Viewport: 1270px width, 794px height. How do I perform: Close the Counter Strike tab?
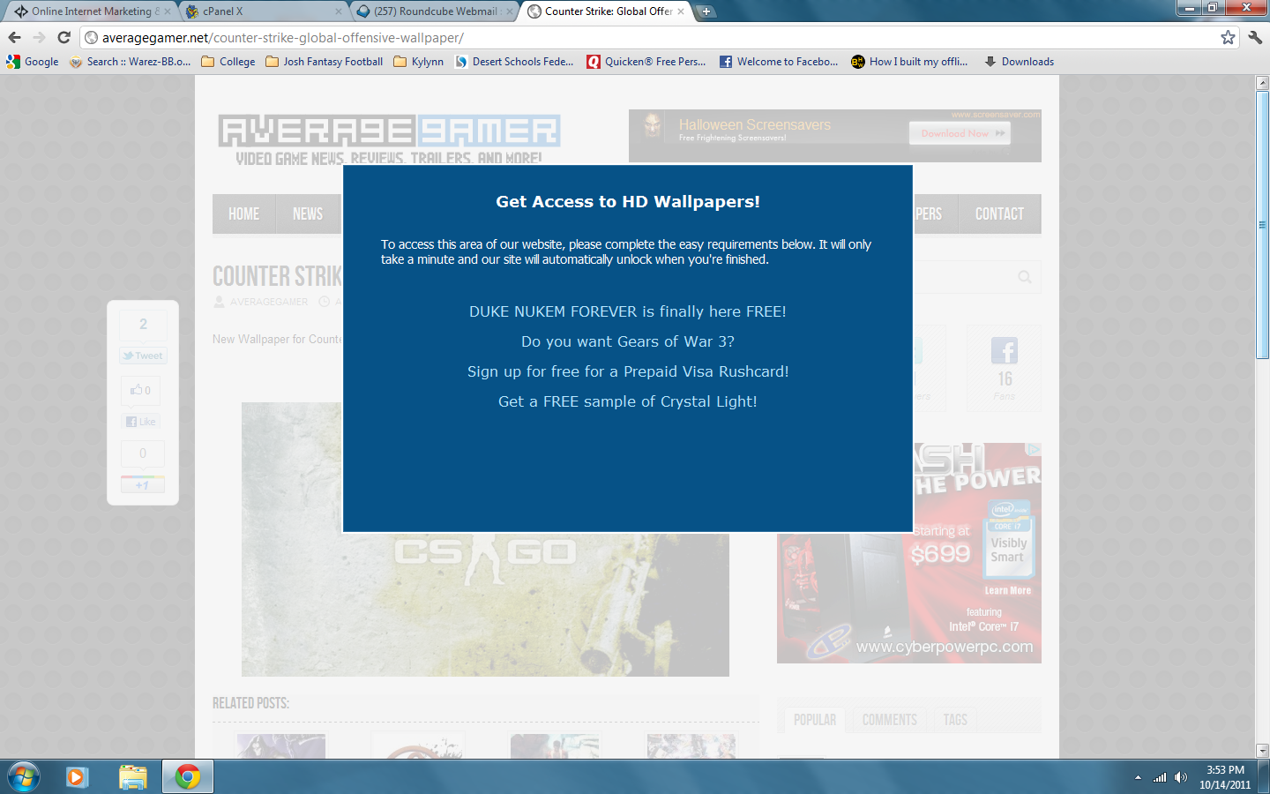click(x=681, y=11)
